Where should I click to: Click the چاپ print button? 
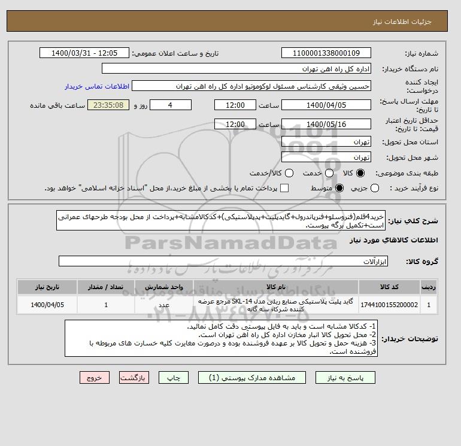174,378
